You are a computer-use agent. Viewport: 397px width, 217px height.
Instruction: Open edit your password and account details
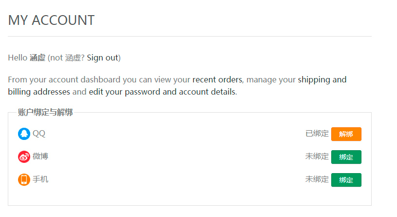(x=162, y=92)
